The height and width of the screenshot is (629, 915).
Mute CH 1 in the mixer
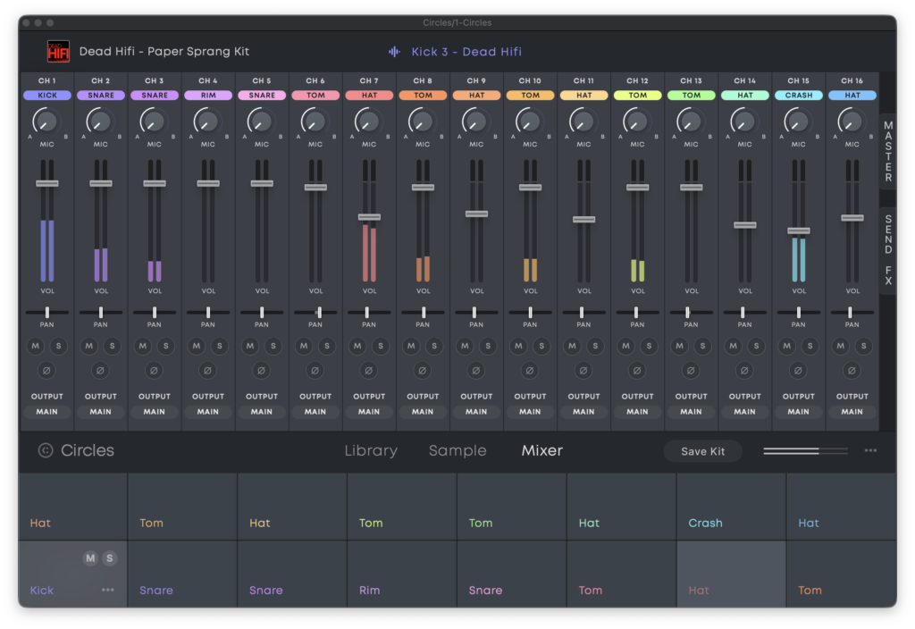click(x=36, y=346)
